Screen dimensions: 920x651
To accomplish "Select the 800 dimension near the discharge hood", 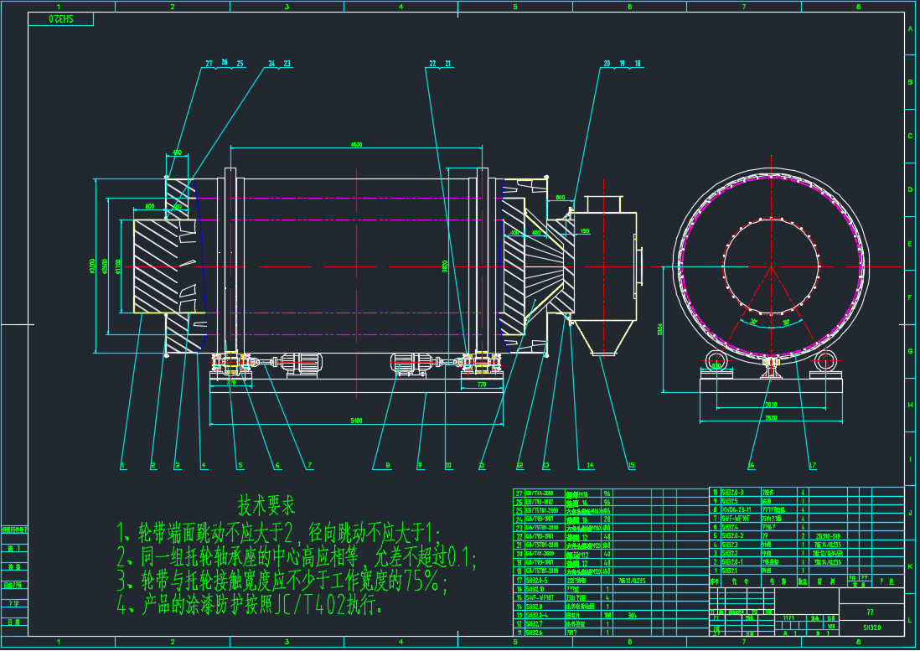I will (x=561, y=198).
